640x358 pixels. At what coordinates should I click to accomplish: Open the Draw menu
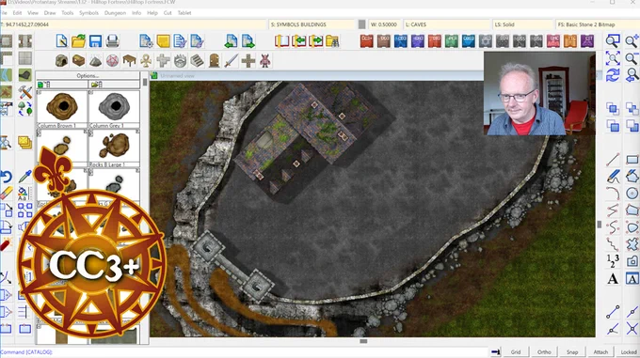[50, 13]
